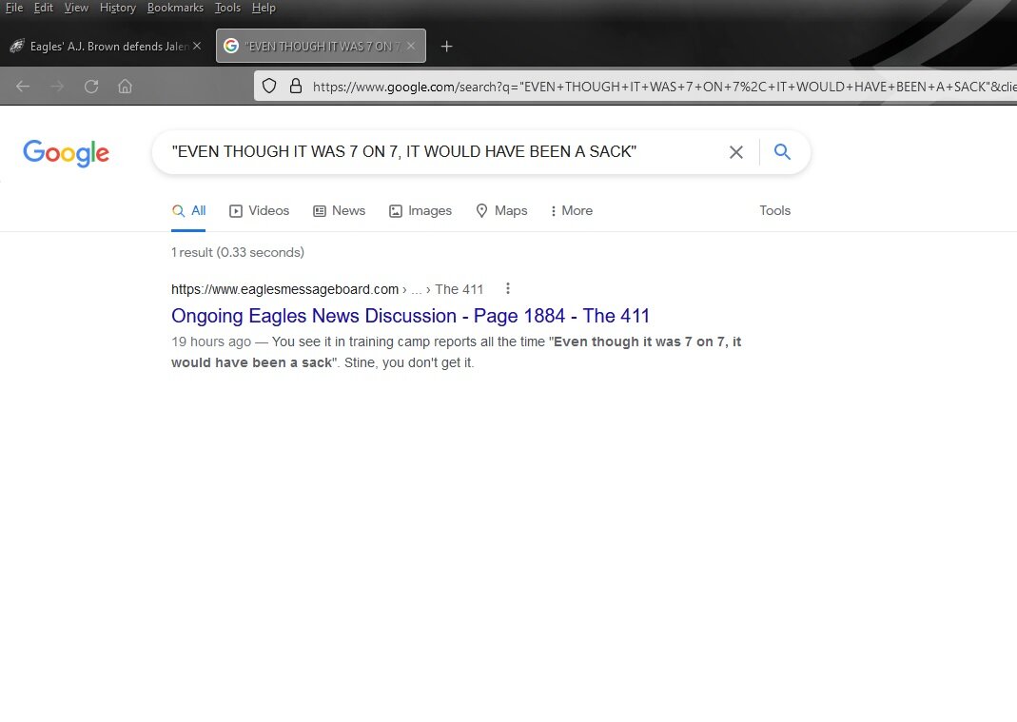Image resolution: width=1017 pixels, height=722 pixels.
Task: Open the Tools search options
Action: click(774, 211)
